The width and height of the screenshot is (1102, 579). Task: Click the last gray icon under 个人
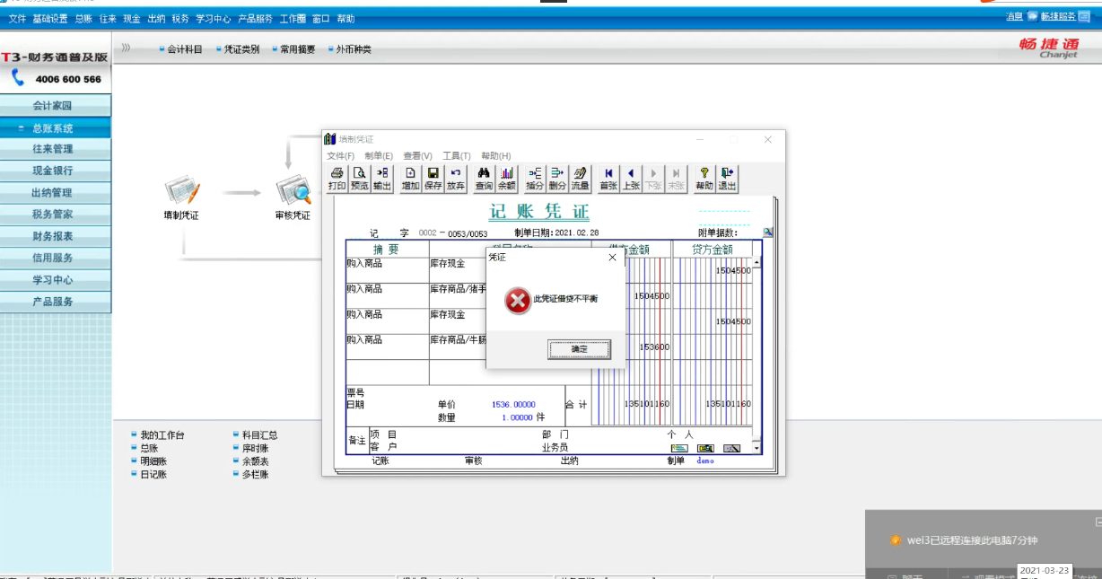pos(732,448)
